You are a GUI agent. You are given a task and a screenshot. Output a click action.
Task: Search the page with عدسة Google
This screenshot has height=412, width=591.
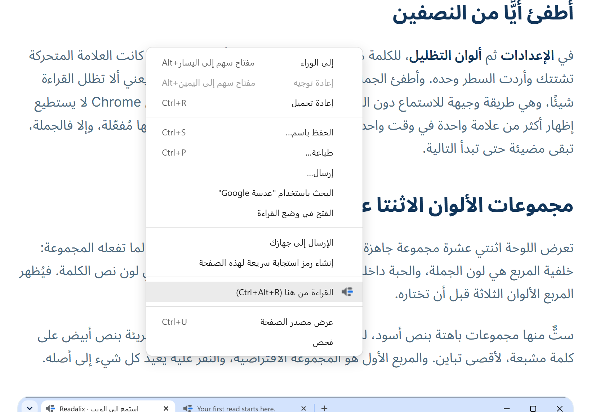pos(254,193)
